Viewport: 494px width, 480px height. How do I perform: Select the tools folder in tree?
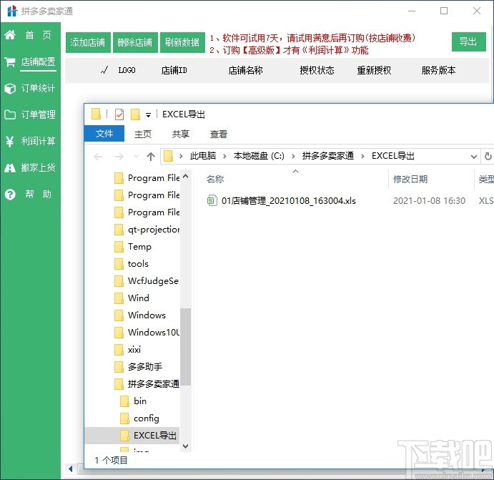click(x=138, y=264)
